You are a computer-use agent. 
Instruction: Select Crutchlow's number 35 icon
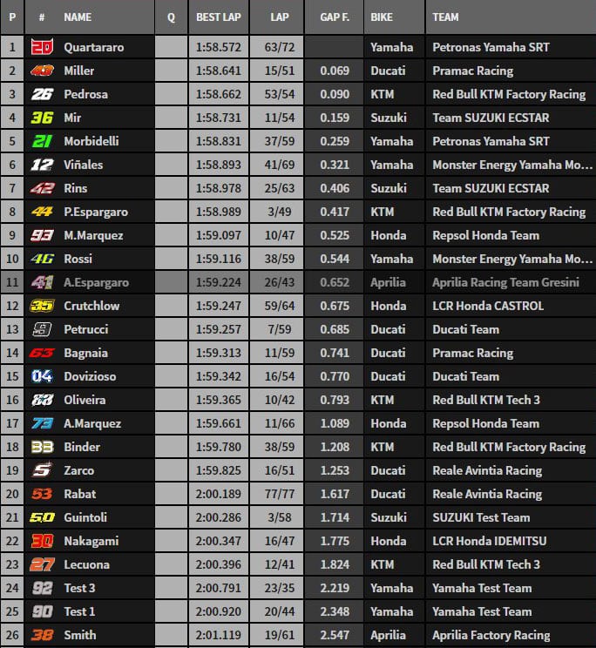point(42,306)
